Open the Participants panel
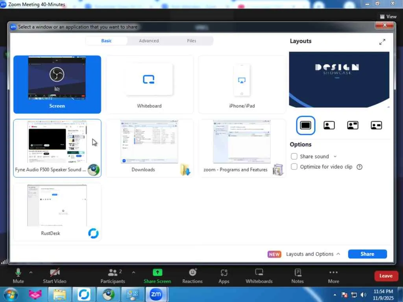403x302 pixels. click(x=113, y=276)
